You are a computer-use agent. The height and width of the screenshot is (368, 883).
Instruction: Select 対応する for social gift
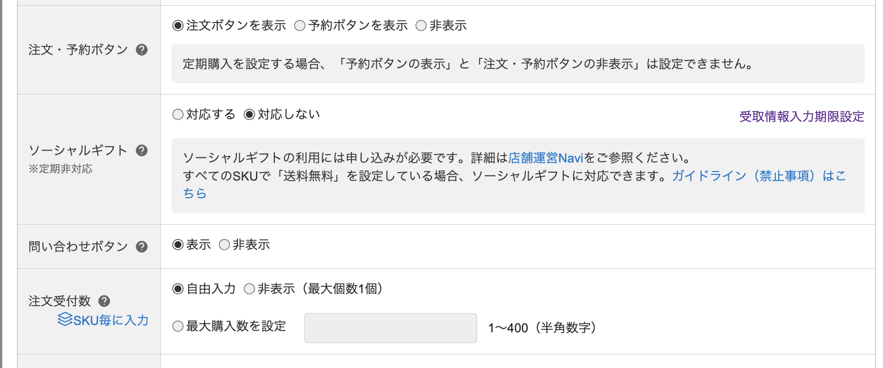pos(178,115)
